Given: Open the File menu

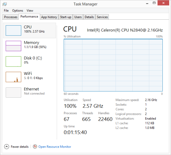Looking at the screenshot, I should coord(6,11).
